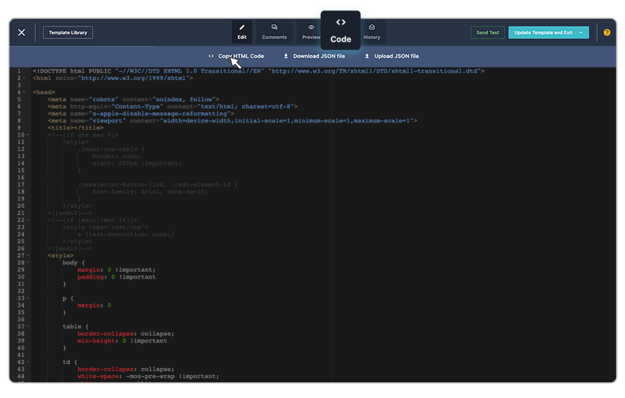Image resolution: width=625 pixels, height=398 pixels.
Task: Click Update Template and Exit button
Action: tap(543, 32)
